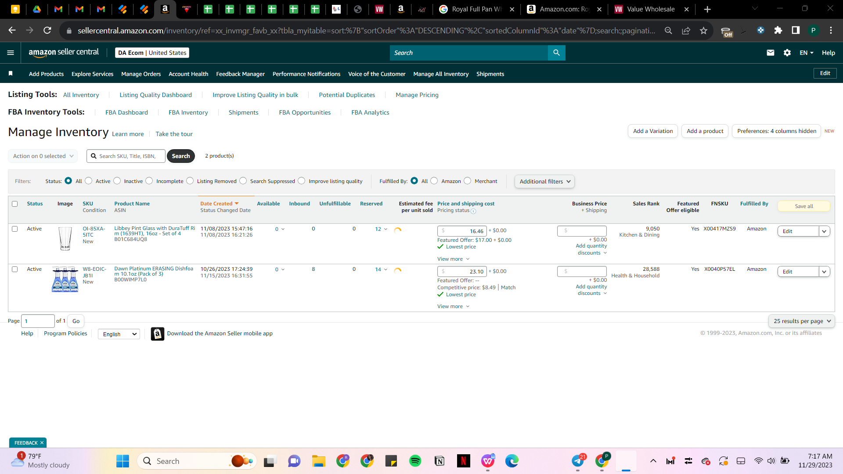Switch to the Royal Full Pan browser tab
This screenshot has height=474, width=843.
476,9
